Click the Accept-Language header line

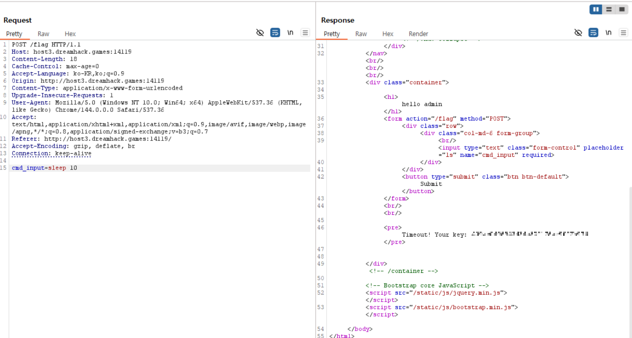point(68,74)
